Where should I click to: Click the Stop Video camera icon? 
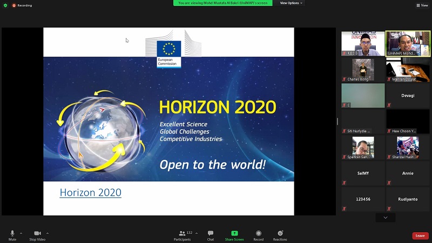tap(37, 233)
